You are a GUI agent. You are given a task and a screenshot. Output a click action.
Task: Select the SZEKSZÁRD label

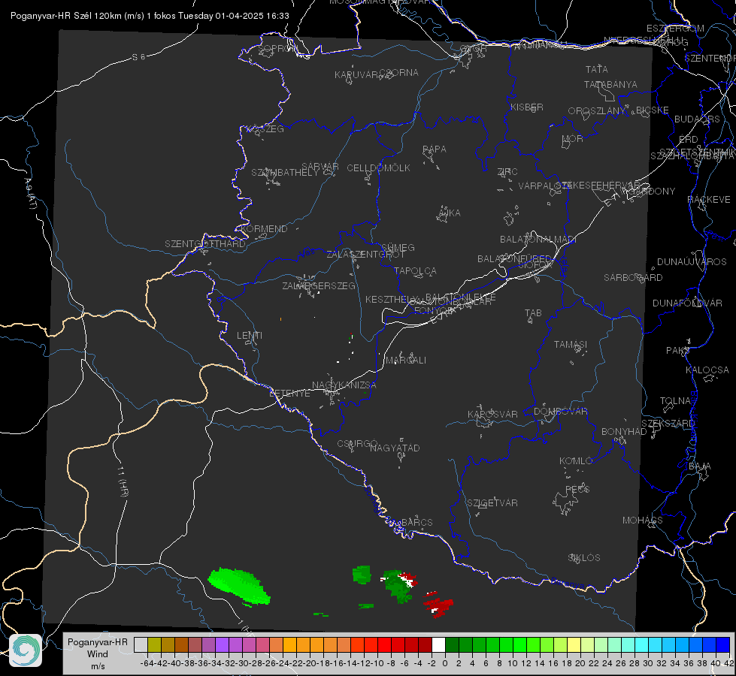coord(668,424)
